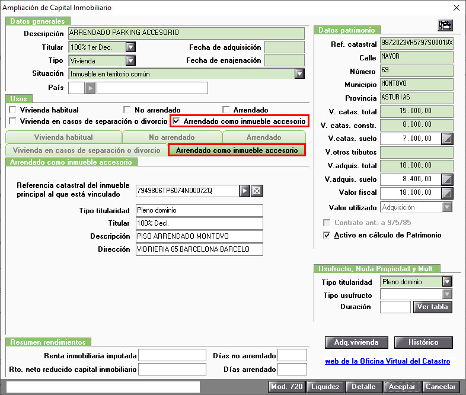Click the Adq.vivienda button
Viewport: 466px width, 395px height.
tap(356, 342)
